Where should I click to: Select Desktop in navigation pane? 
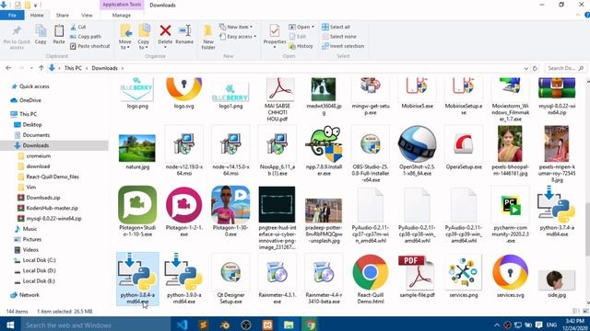click(29, 124)
